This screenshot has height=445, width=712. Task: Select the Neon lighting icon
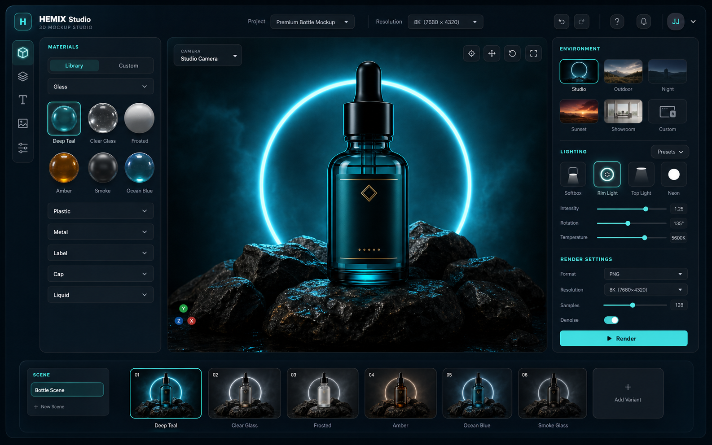674,174
